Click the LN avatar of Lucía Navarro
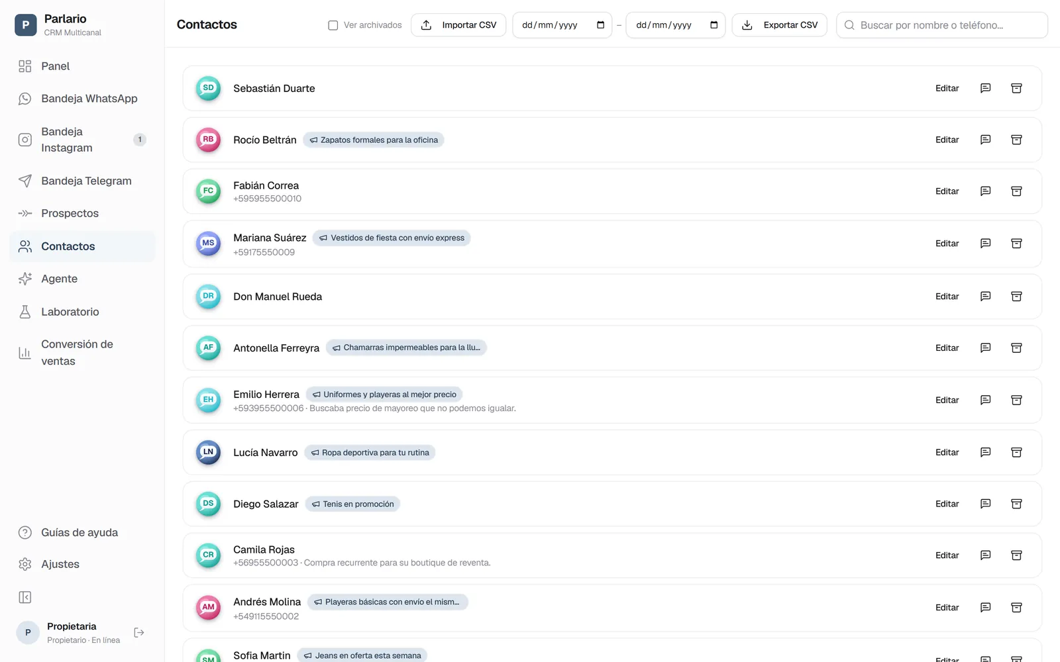The width and height of the screenshot is (1060, 662). 208,452
